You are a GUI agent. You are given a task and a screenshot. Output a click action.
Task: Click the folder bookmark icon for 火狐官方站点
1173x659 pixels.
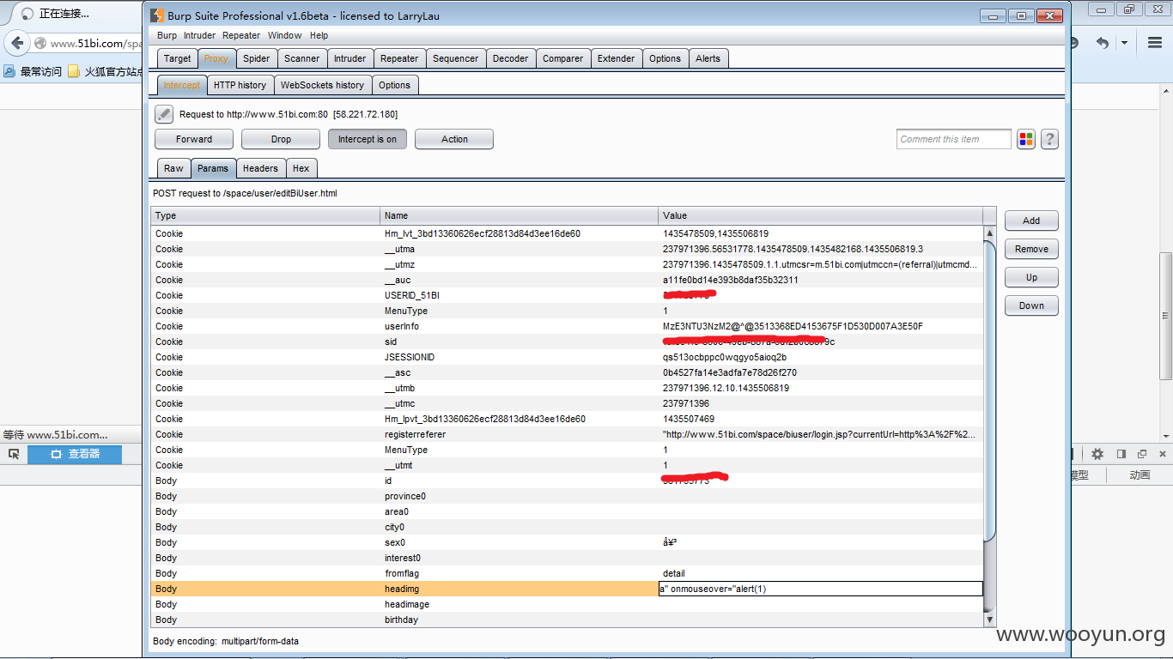[x=75, y=71]
